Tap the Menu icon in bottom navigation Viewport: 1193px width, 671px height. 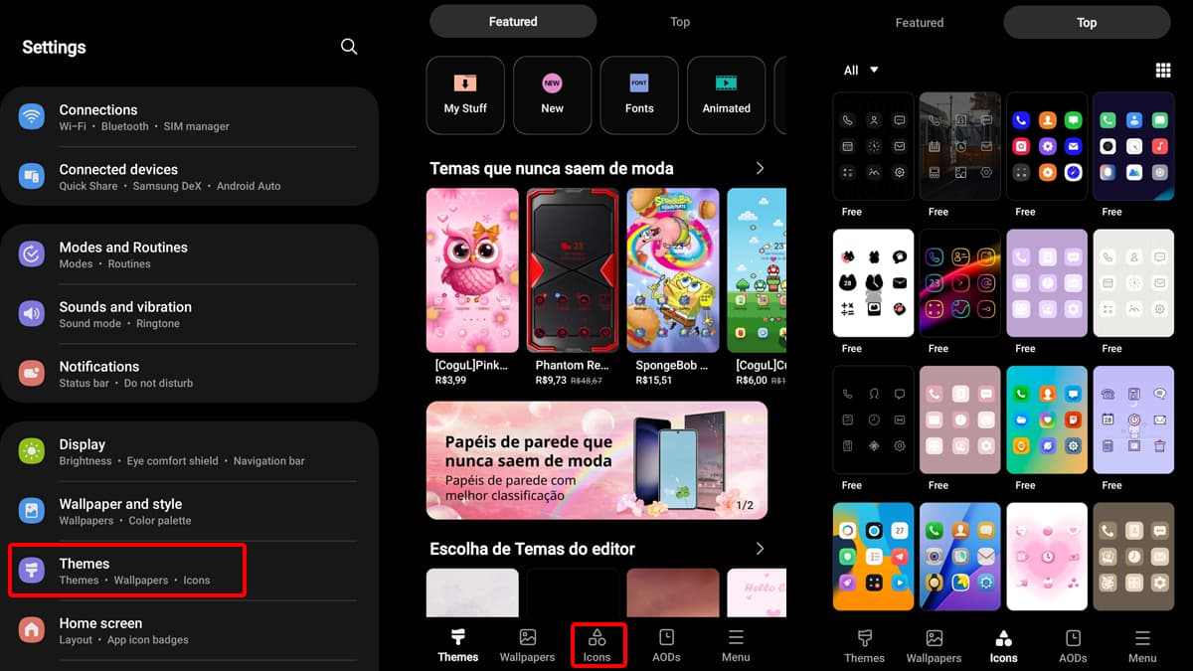(736, 644)
